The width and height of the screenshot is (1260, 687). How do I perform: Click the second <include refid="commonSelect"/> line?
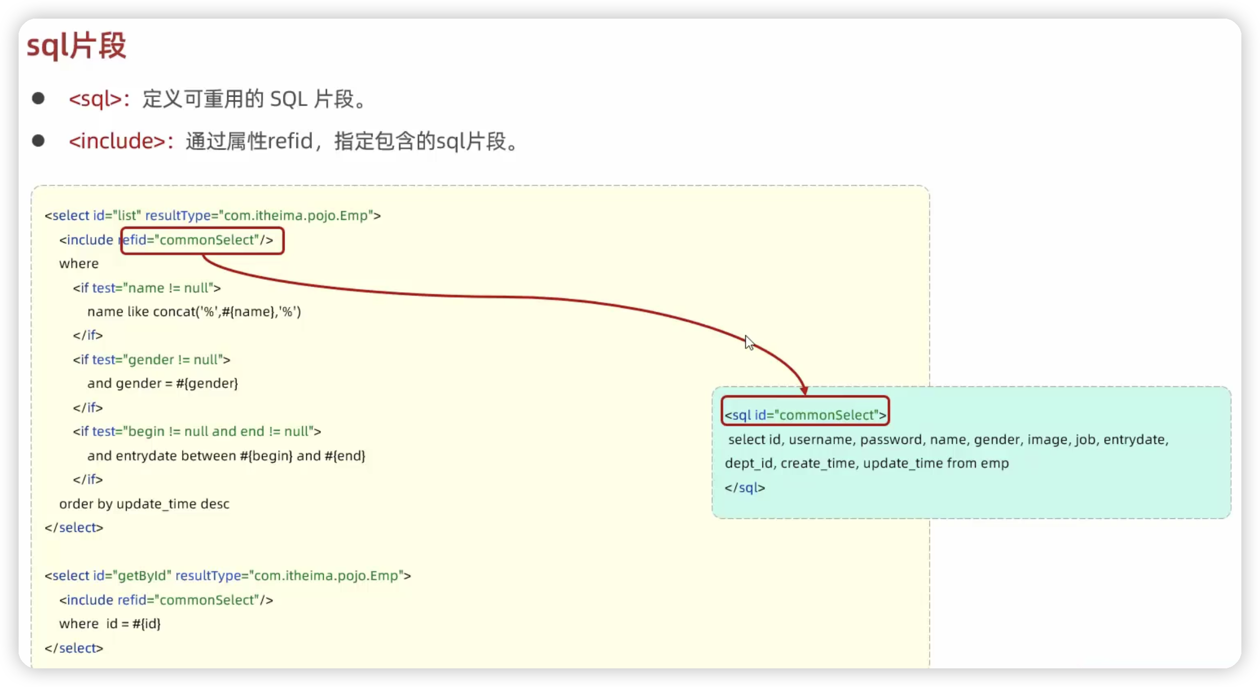click(x=166, y=600)
